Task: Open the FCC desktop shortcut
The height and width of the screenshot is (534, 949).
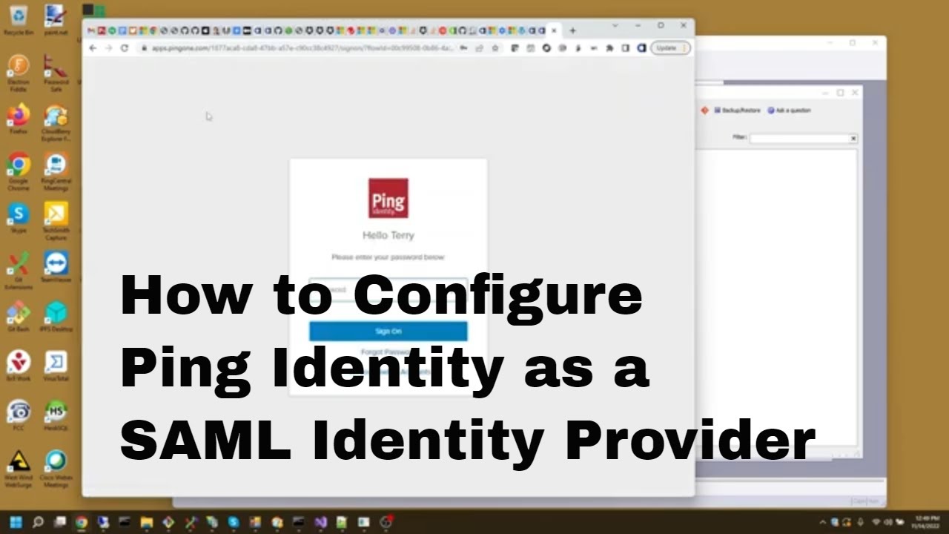Action: 18,415
